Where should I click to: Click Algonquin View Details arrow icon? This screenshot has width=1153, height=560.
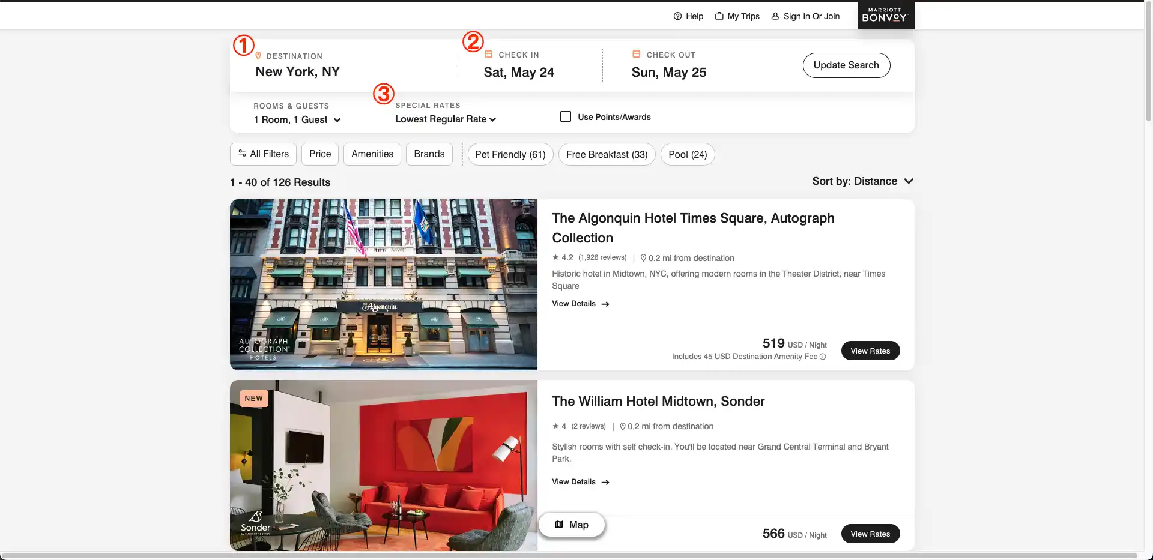605,304
